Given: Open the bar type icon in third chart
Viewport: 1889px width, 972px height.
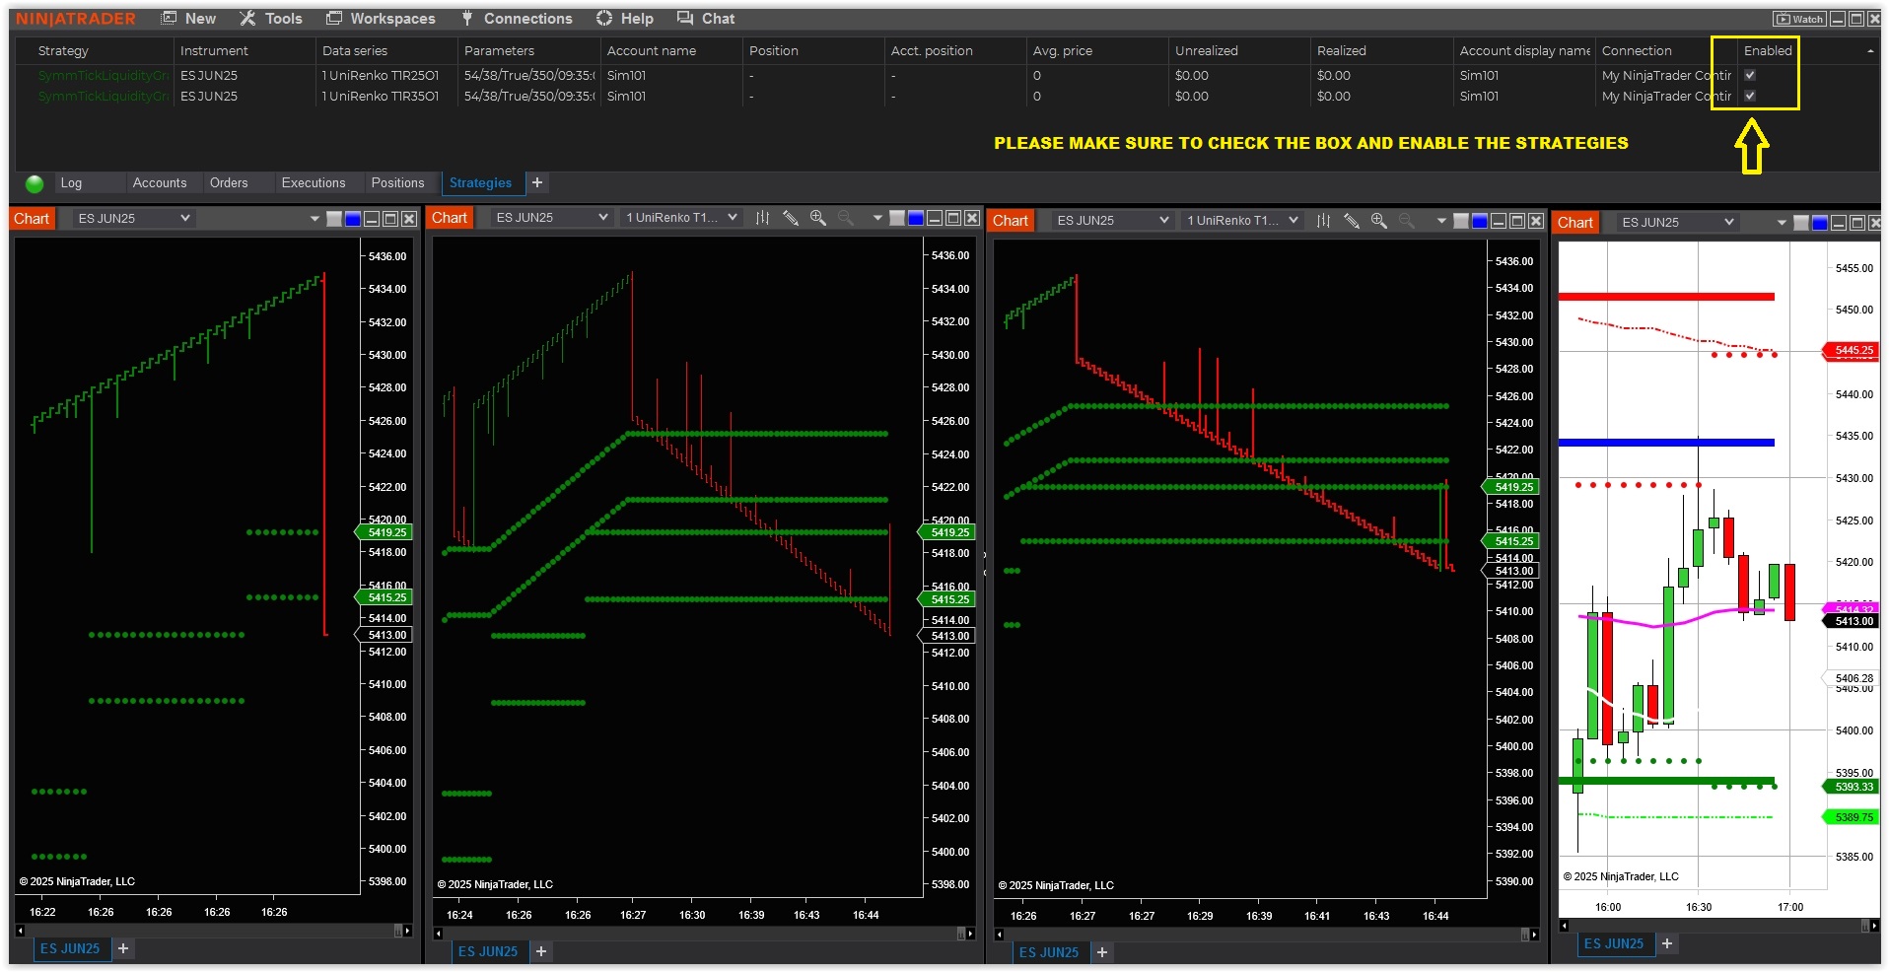Looking at the screenshot, I should 1323,221.
